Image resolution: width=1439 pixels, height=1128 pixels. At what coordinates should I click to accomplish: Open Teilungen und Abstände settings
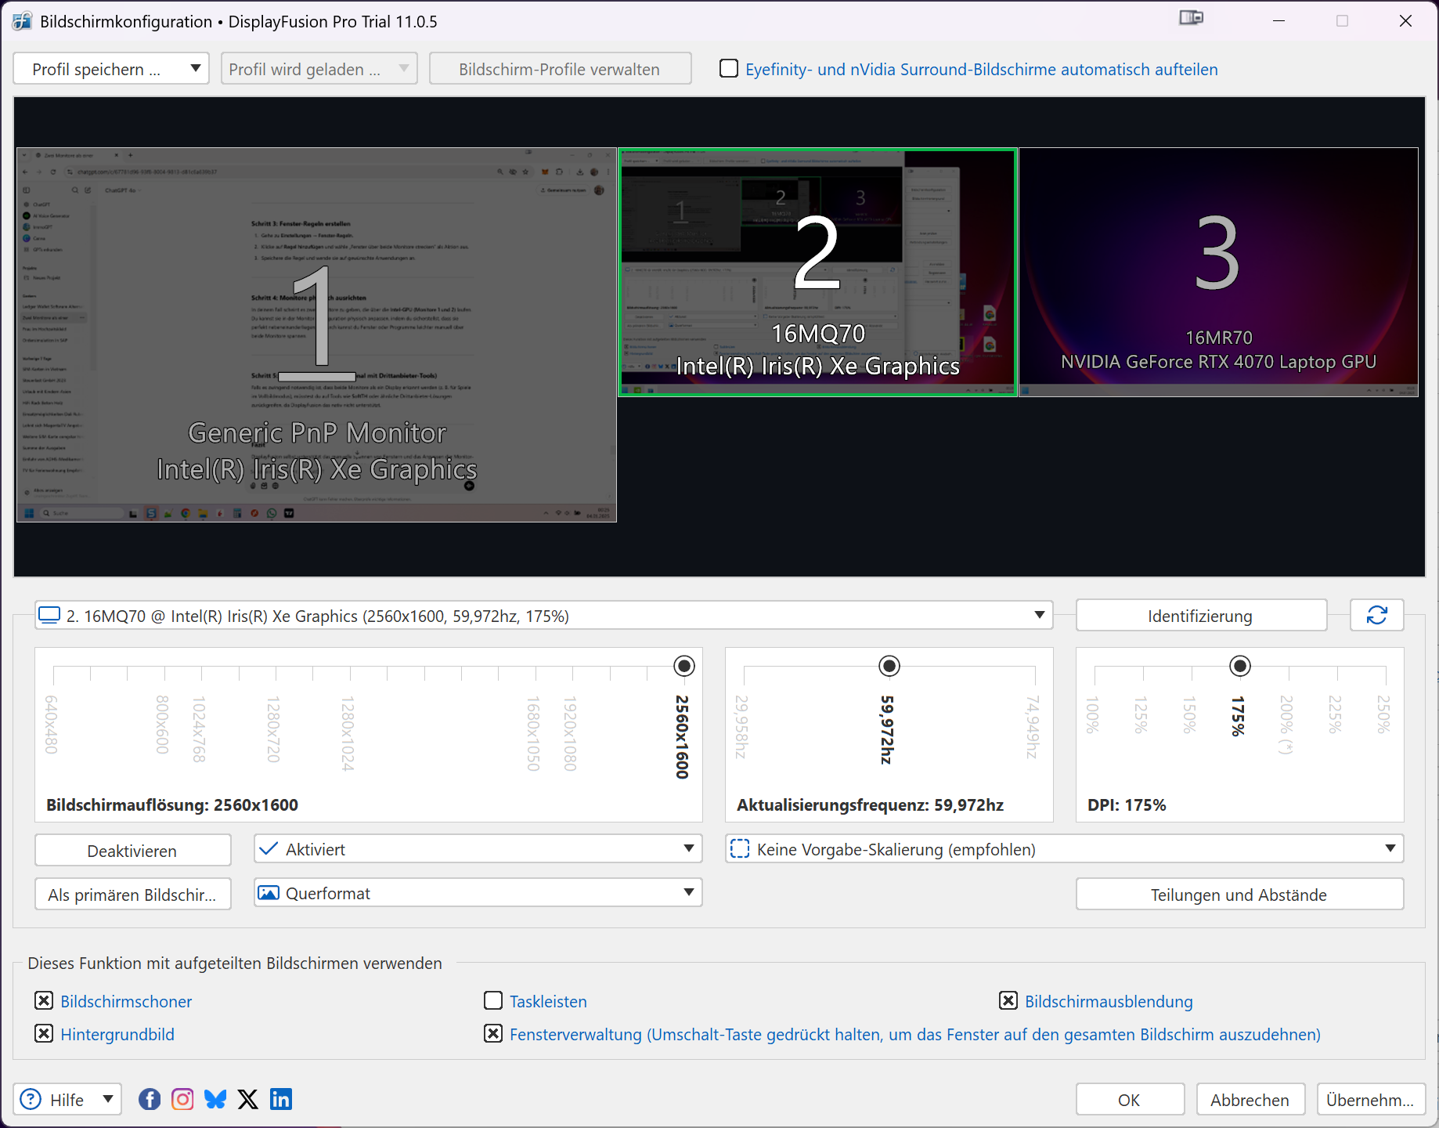pos(1239,895)
